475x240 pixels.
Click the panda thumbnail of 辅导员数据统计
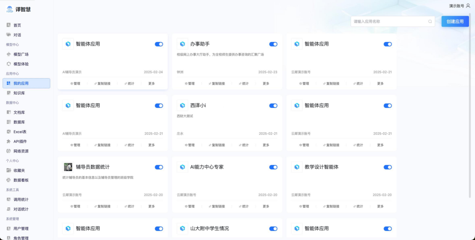(x=68, y=167)
